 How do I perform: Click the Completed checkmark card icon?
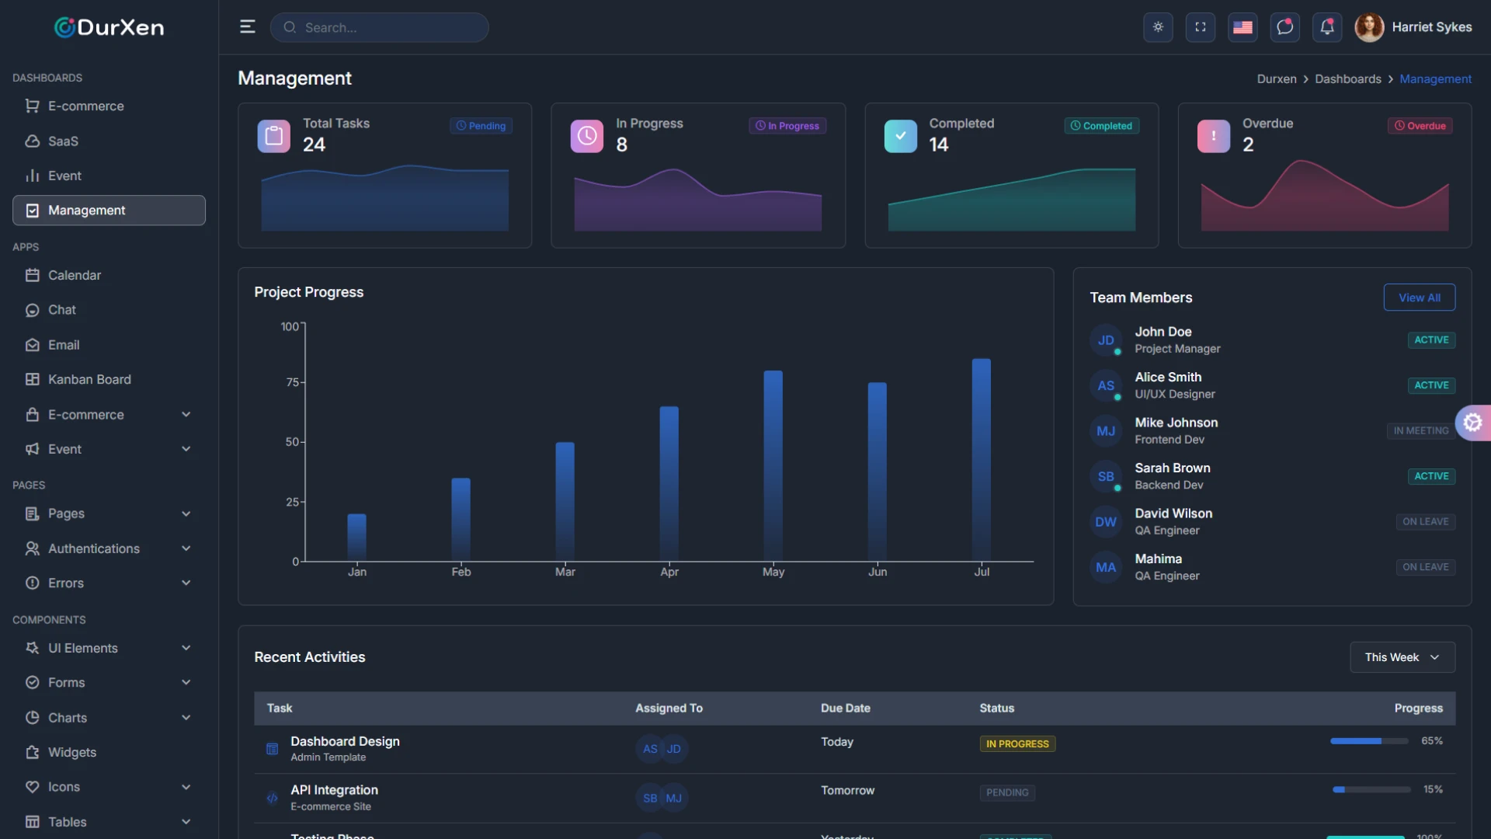(x=901, y=136)
